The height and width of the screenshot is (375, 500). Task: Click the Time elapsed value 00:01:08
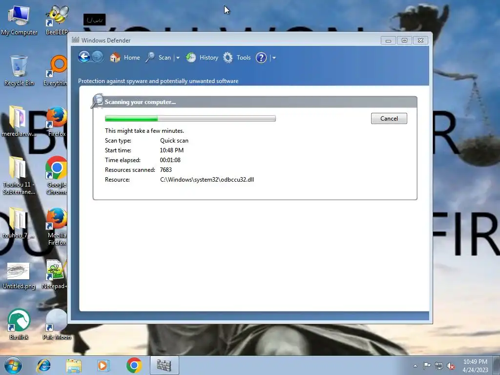[170, 160]
